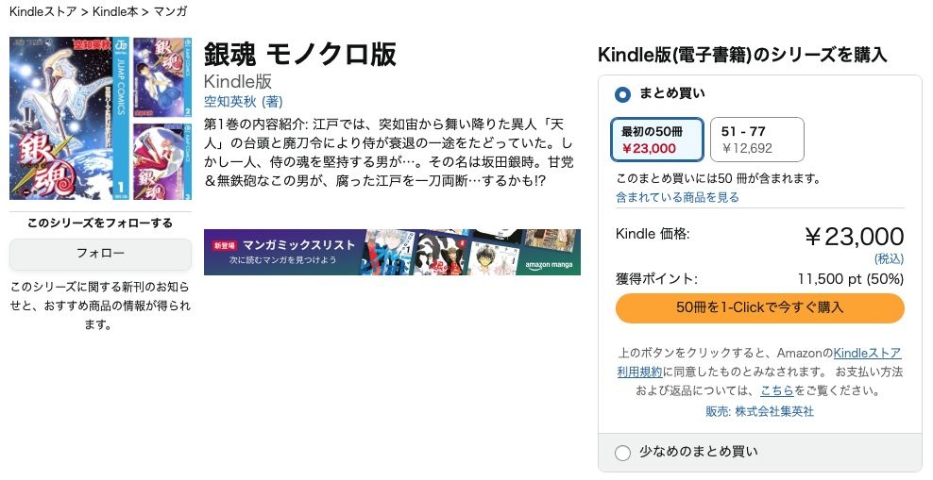Click the マンガミックスリスト banner
The height and width of the screenshot is (480, 933).
pyautogui.click(x=392, y=252)
